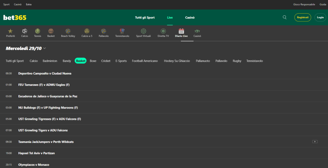328x168 pixels.
Task: Open the Diretta TV icon
Action: pyautogui.click(x=163, y=31)
